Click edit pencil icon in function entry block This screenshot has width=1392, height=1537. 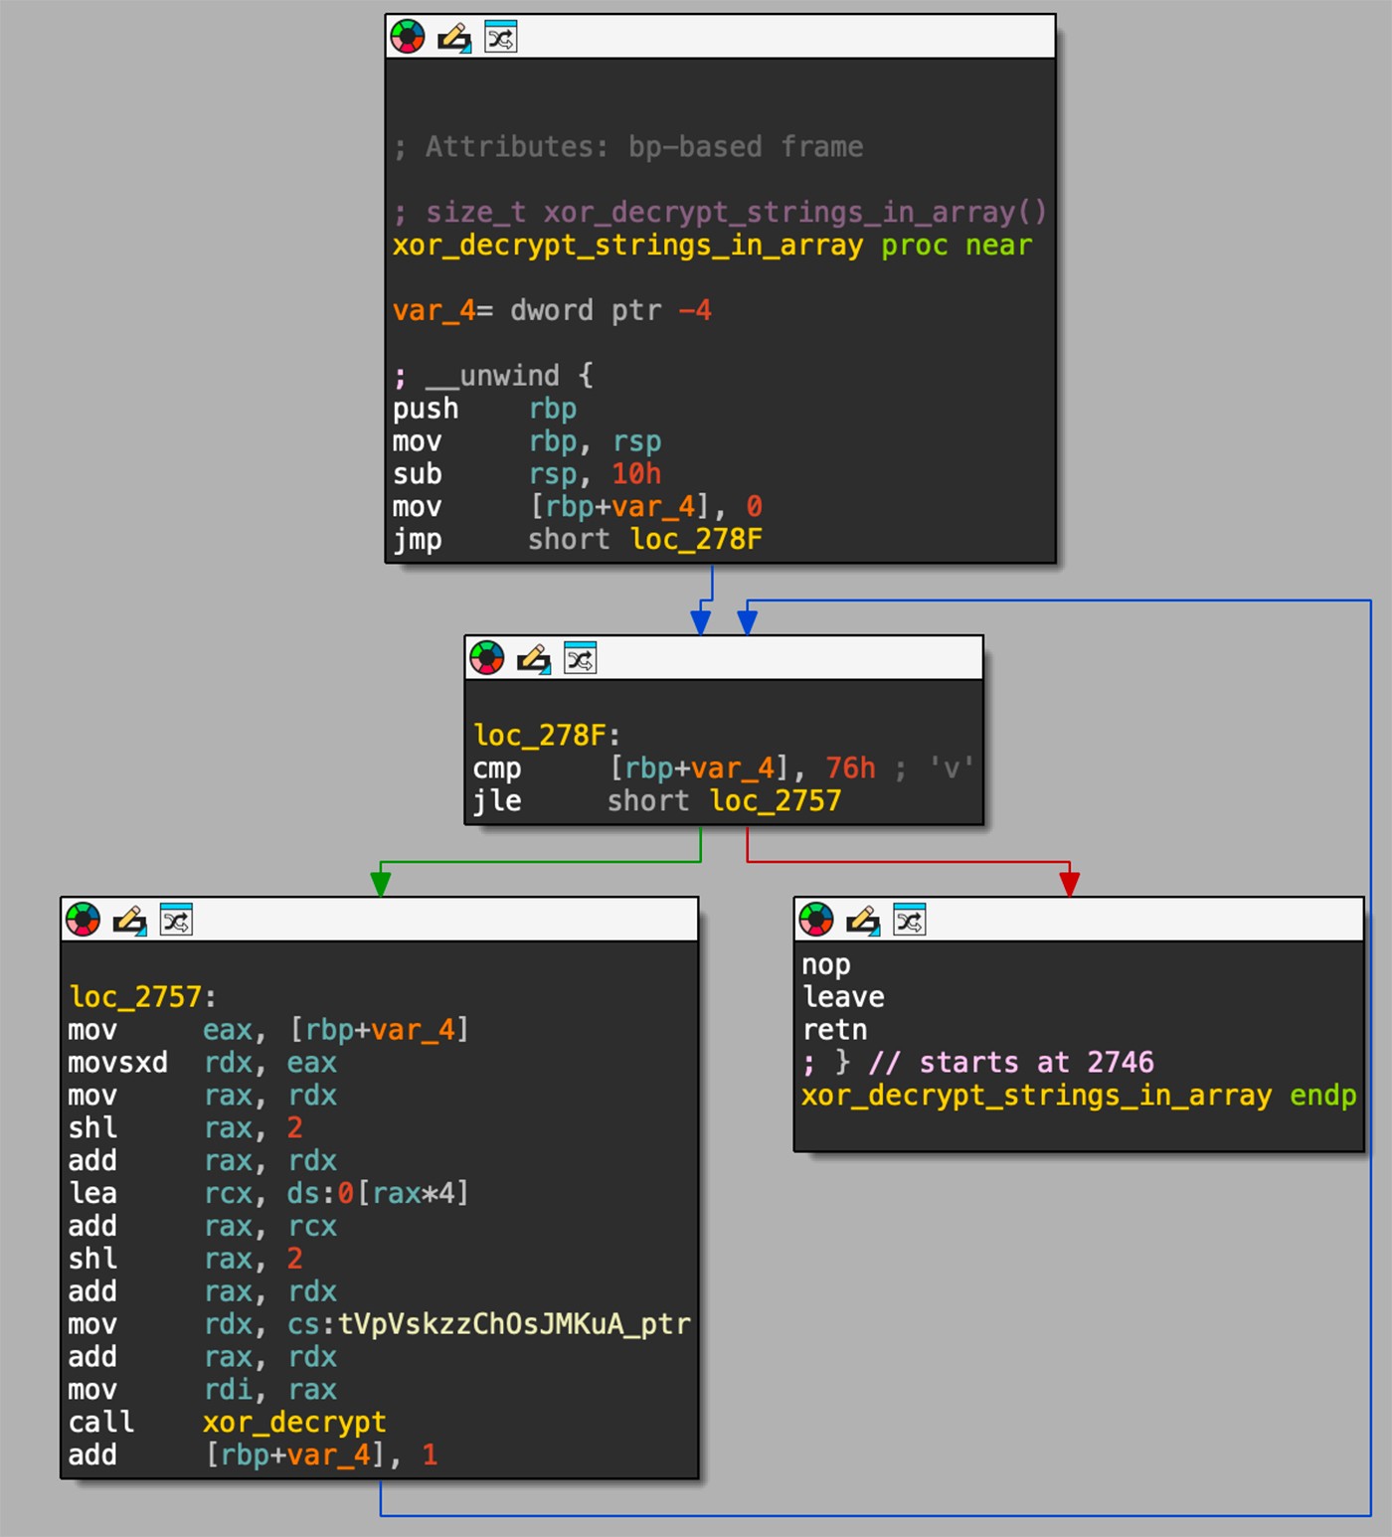(454, 37)
